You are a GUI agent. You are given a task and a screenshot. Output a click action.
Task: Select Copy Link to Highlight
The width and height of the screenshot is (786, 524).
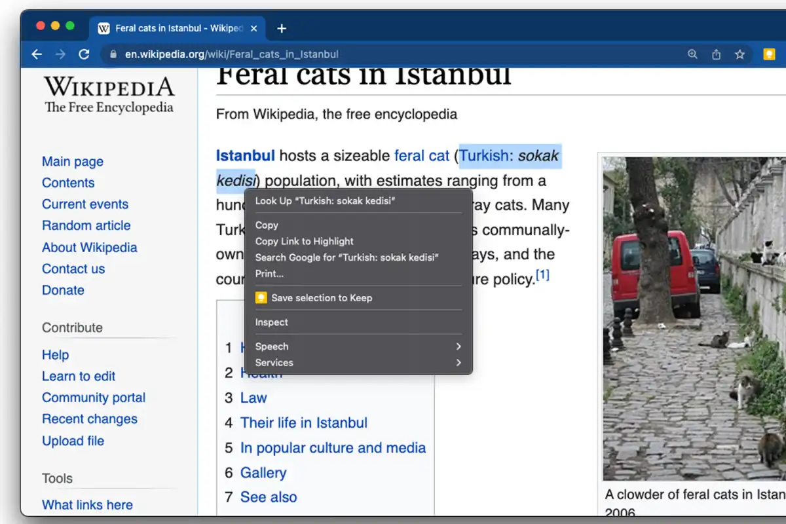point(305,242)
